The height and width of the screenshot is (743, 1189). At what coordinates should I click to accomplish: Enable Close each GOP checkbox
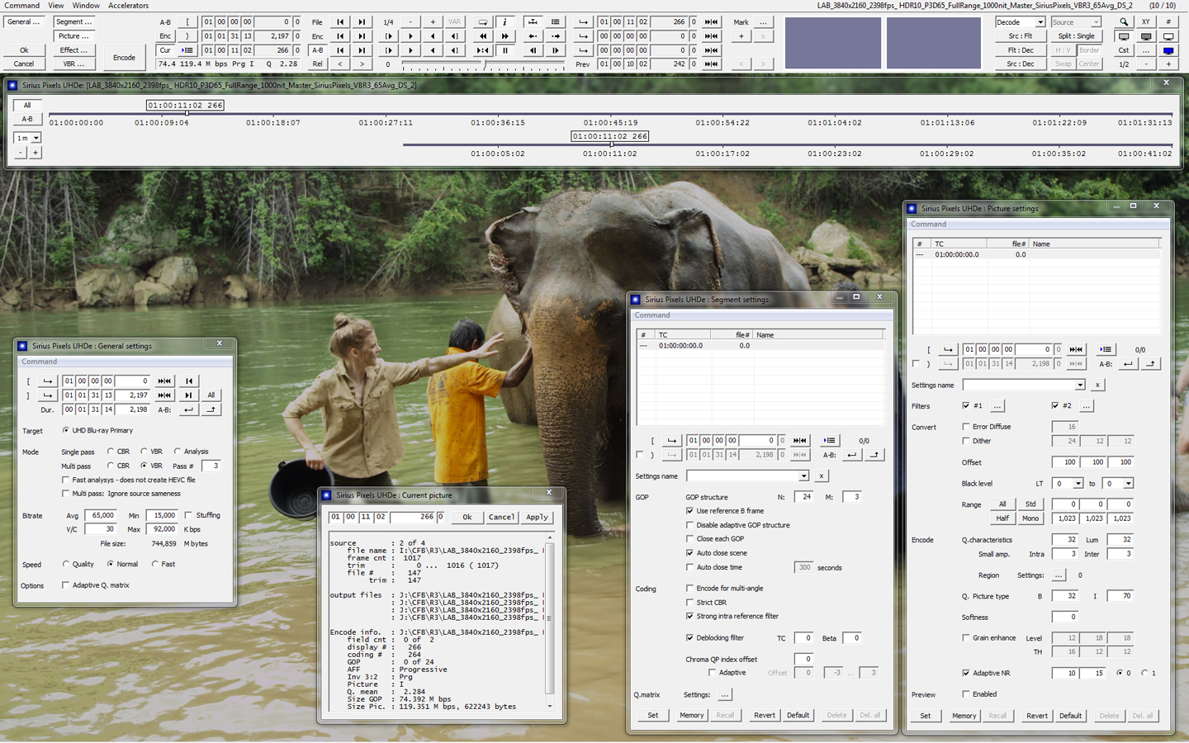click(689, 538)
